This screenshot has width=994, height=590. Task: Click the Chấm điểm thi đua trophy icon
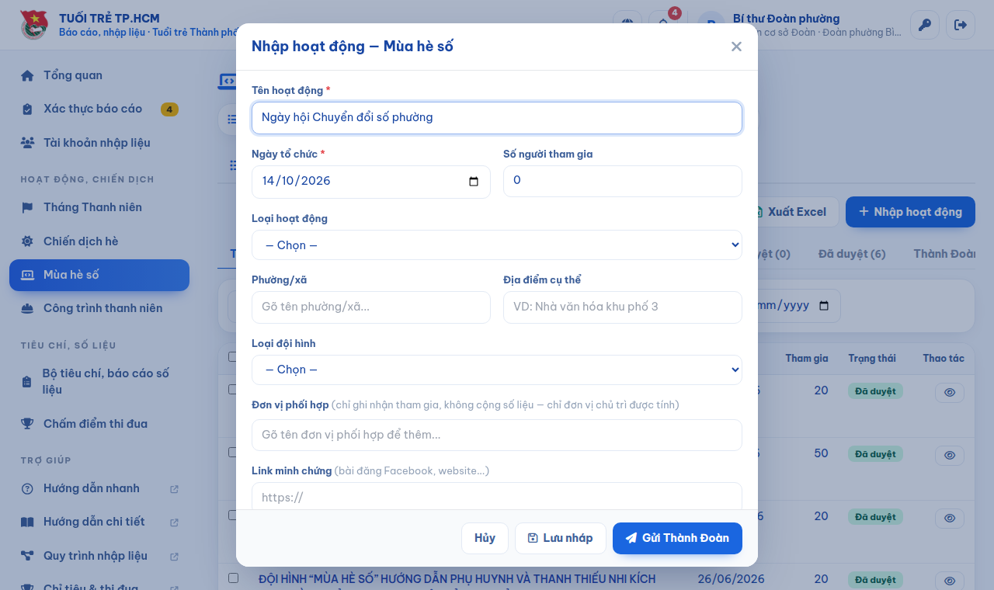tap(27, 424)
